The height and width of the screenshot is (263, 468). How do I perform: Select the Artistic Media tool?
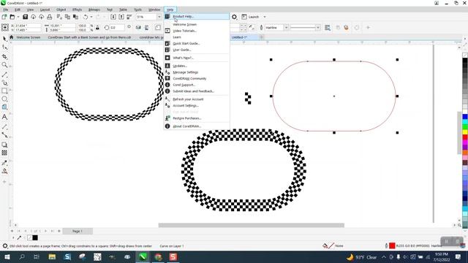click(4, 83)
